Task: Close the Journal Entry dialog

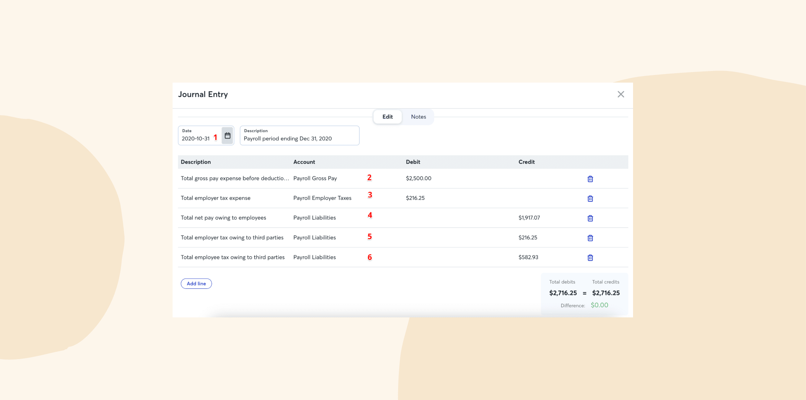Action: [621, 94]
